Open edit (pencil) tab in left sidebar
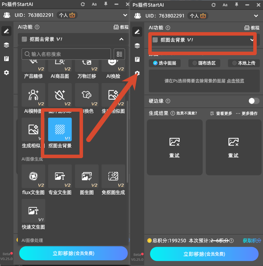 6,31
